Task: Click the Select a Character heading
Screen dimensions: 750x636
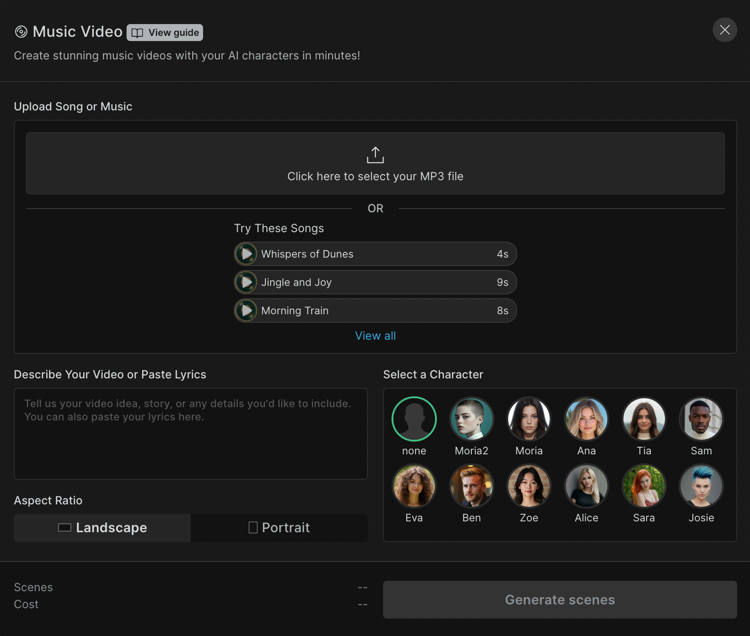Action: (x=433, y=375)
